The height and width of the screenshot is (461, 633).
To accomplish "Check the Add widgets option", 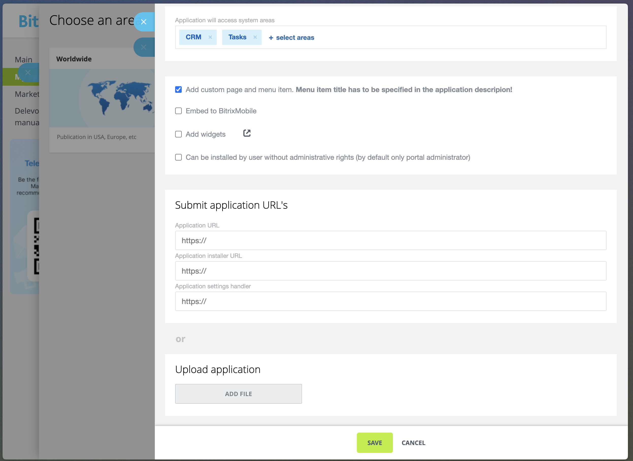I will coord(178,134).
